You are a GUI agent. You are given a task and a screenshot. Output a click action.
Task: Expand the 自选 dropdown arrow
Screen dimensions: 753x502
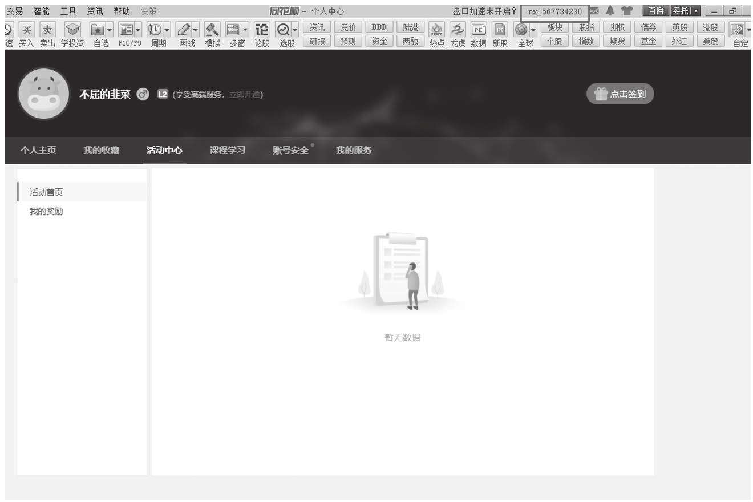click(110, 30)
